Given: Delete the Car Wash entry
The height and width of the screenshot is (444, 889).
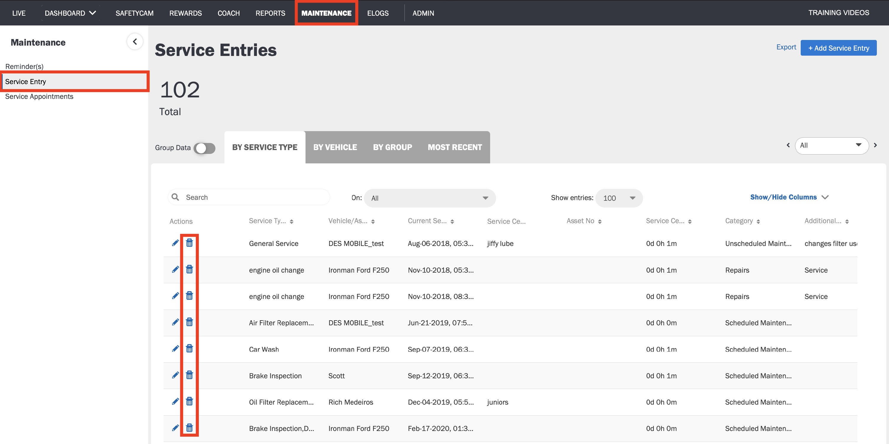Looking at the screenshot, I should pyautogui.click(x=189, y=349).
